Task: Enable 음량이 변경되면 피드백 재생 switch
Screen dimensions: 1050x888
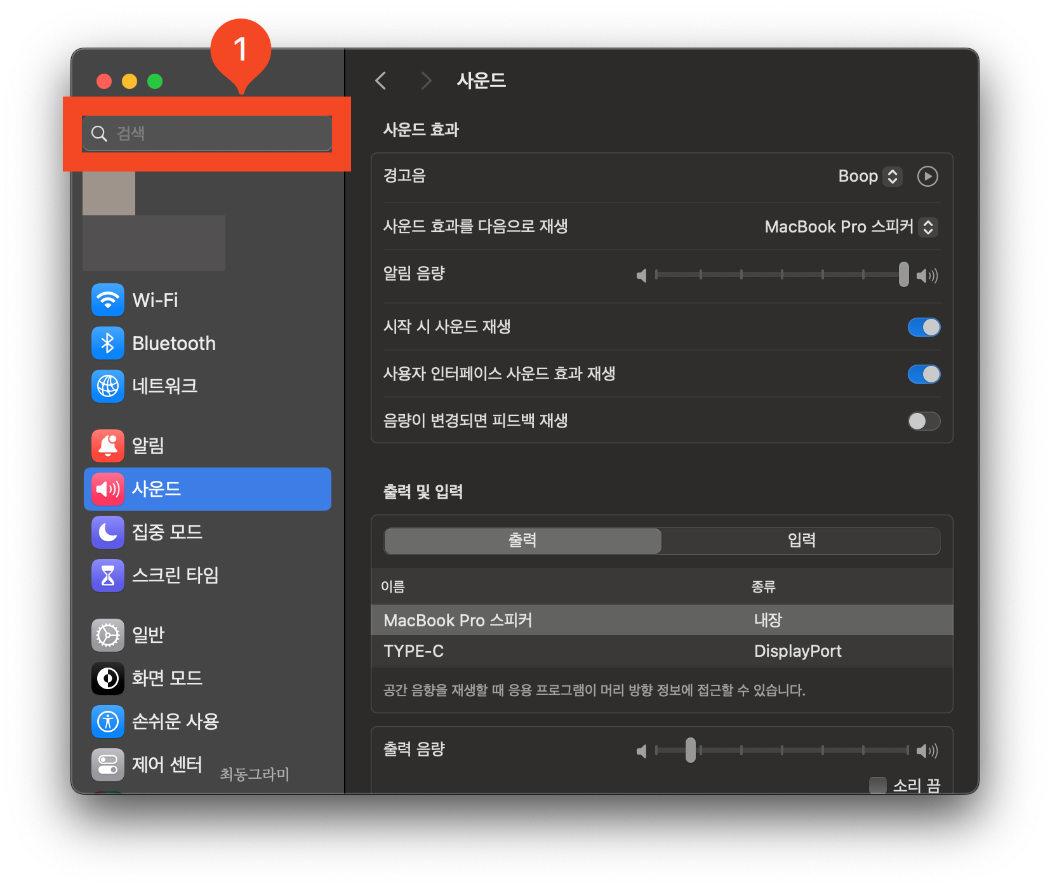Action: (x=924, y=421)
